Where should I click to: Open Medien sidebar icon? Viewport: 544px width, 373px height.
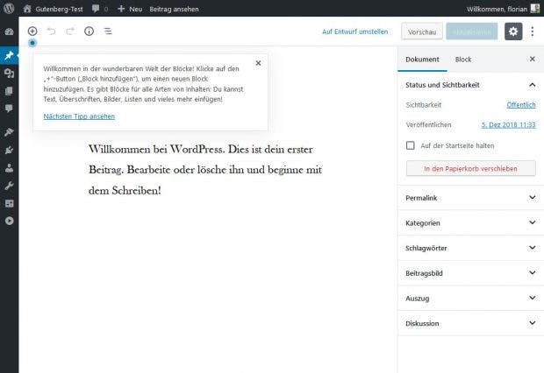pos(9,73)
